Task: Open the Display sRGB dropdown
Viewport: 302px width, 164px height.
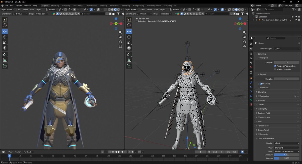Action: pos(287,143)
